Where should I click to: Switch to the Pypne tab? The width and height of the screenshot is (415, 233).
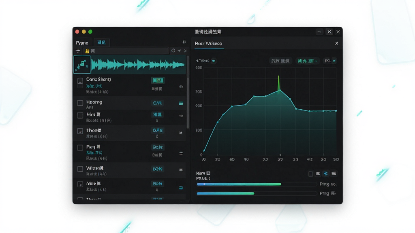tap(82, 43)
